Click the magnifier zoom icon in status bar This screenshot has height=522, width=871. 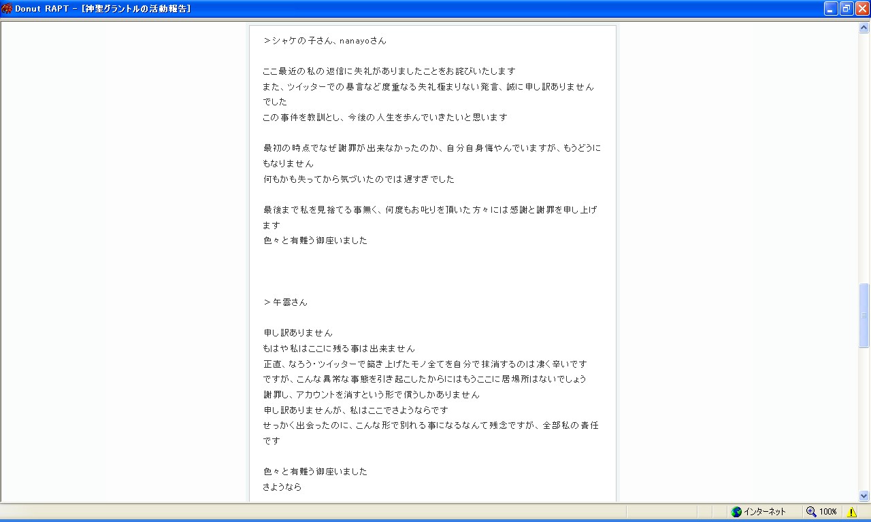[x=811, y=512]
